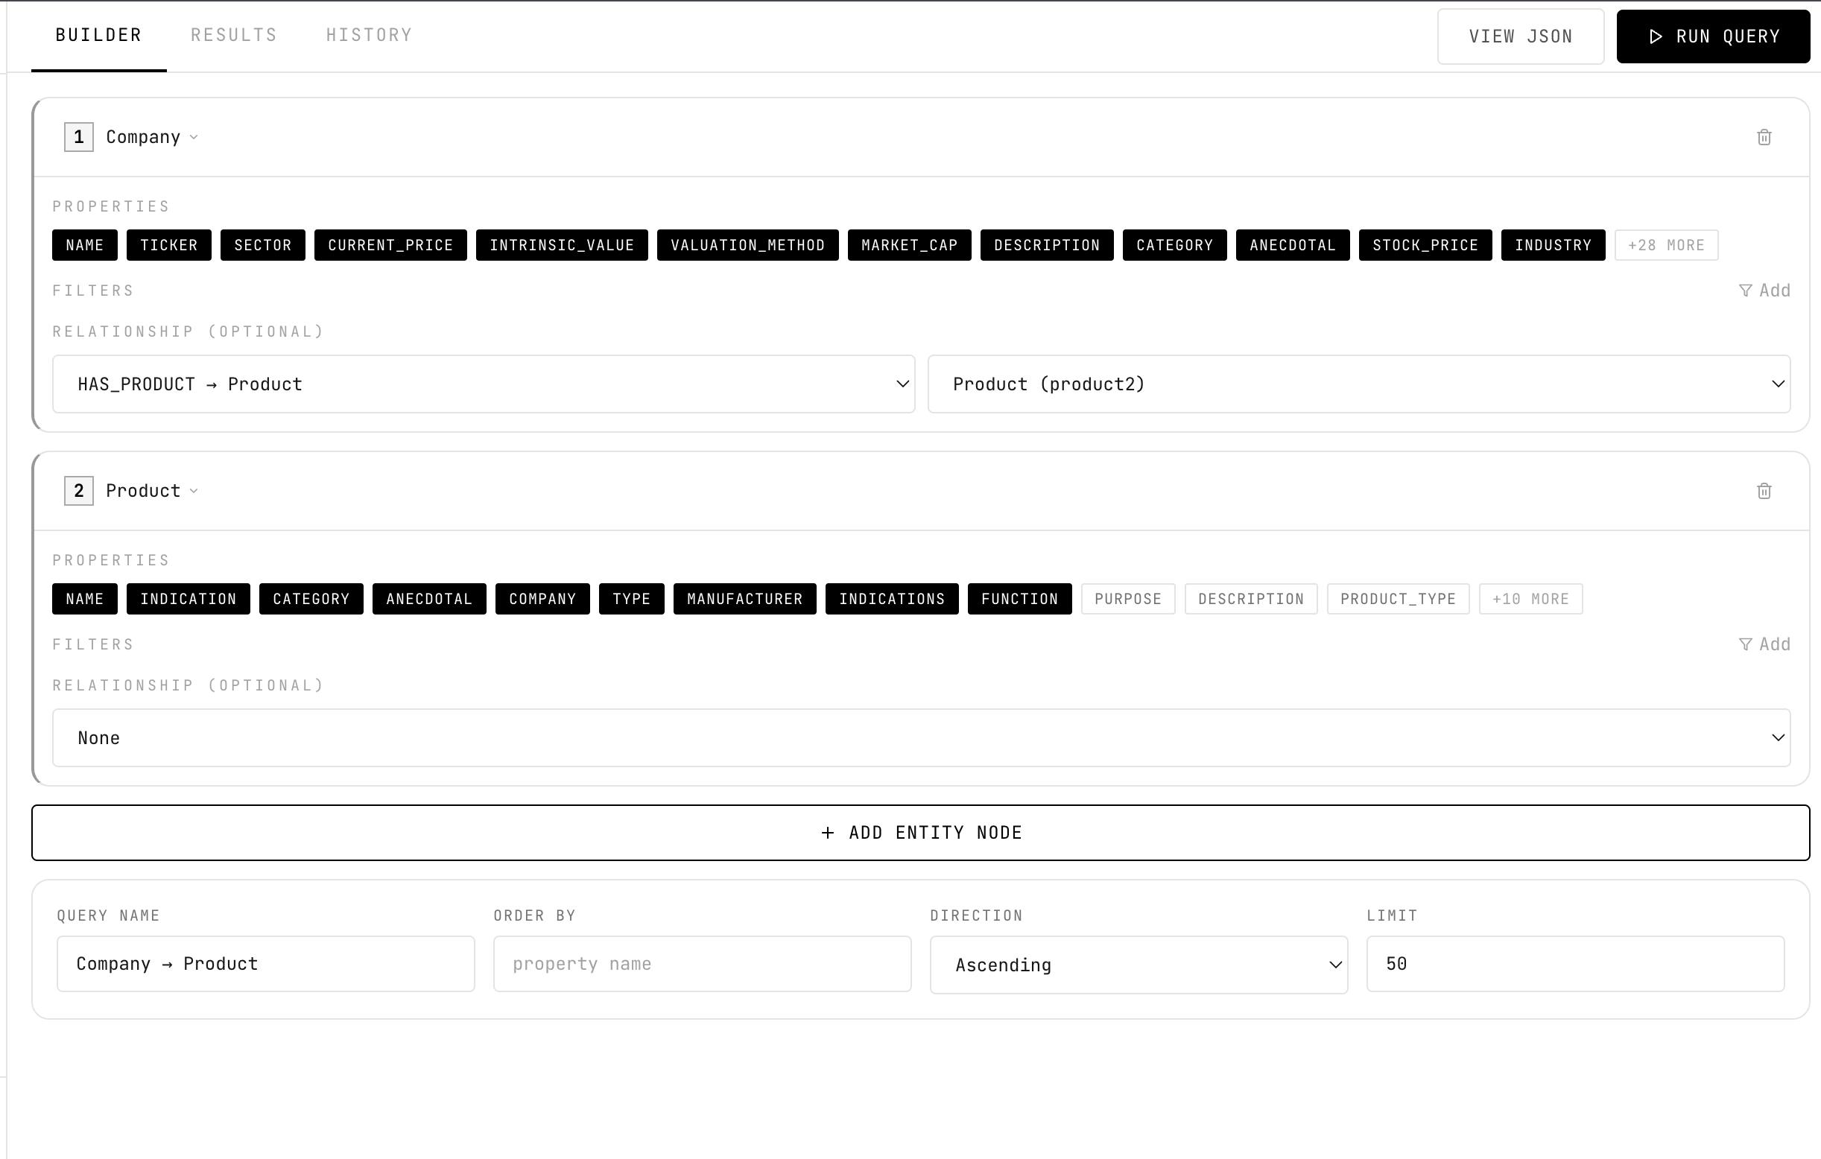
Task: Open the None relationship dropdown for Product
Action: click(x=921, y=738)
